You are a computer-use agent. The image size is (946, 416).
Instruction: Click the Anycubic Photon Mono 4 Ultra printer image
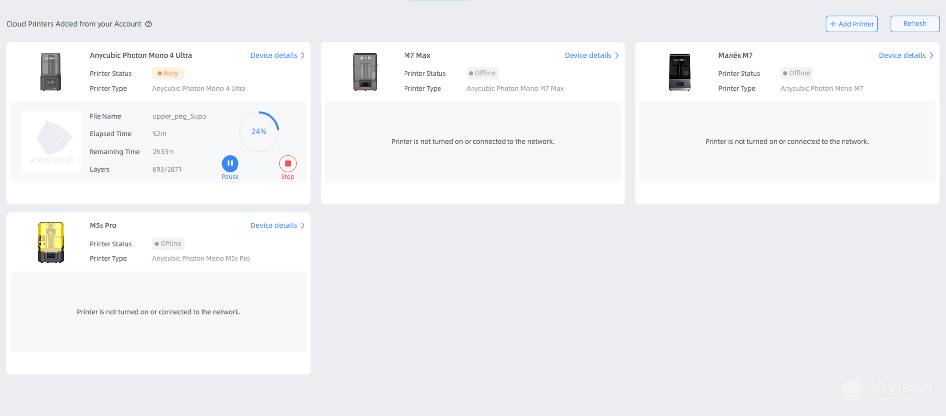51,72
